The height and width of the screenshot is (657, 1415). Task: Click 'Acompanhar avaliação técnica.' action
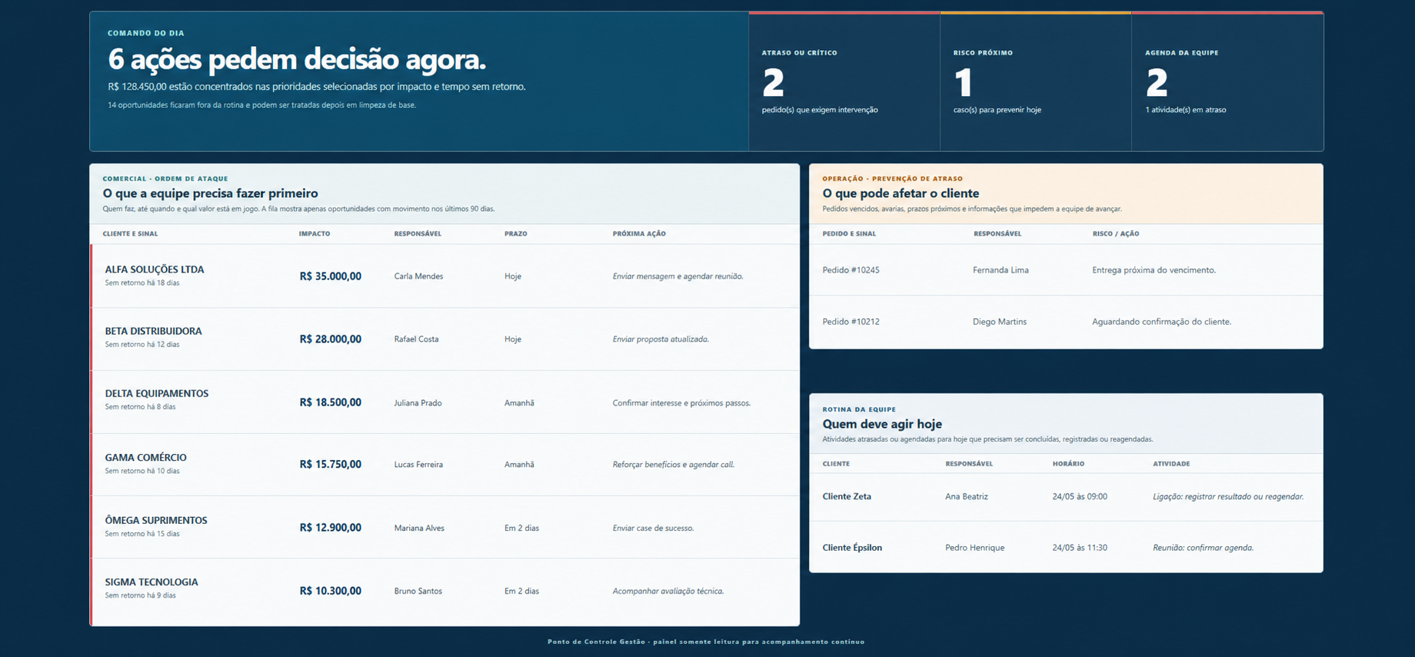pos(668,591)
